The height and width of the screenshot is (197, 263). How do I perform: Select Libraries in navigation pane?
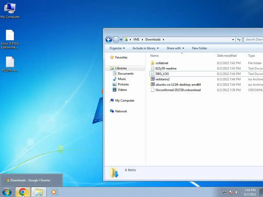[121, 68]
